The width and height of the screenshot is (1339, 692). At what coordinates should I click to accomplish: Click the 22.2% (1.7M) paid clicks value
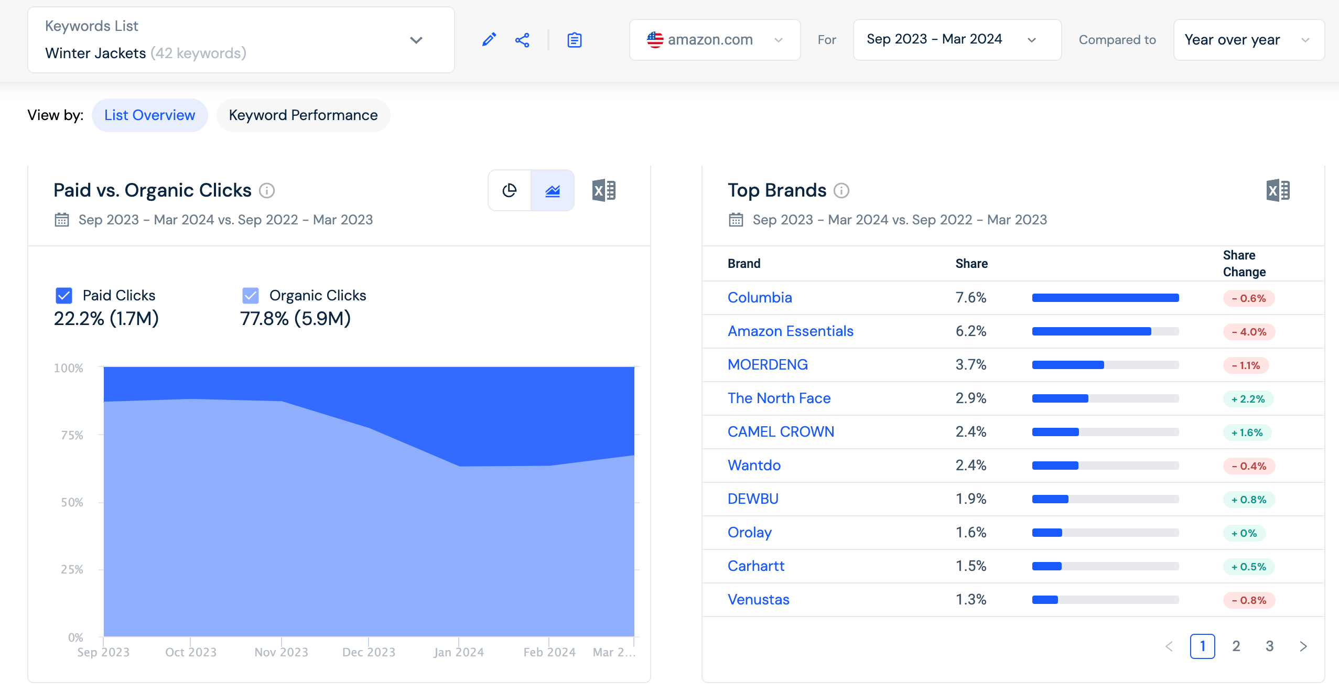click(106, 319)
